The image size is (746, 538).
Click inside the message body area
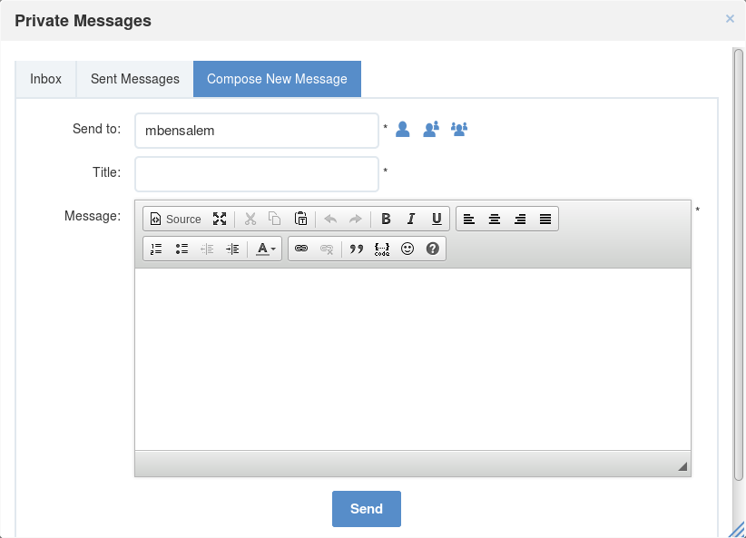click(413, 359)
